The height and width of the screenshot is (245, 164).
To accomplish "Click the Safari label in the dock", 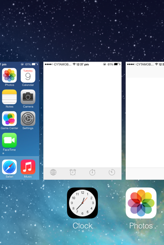I will (9, 176).
